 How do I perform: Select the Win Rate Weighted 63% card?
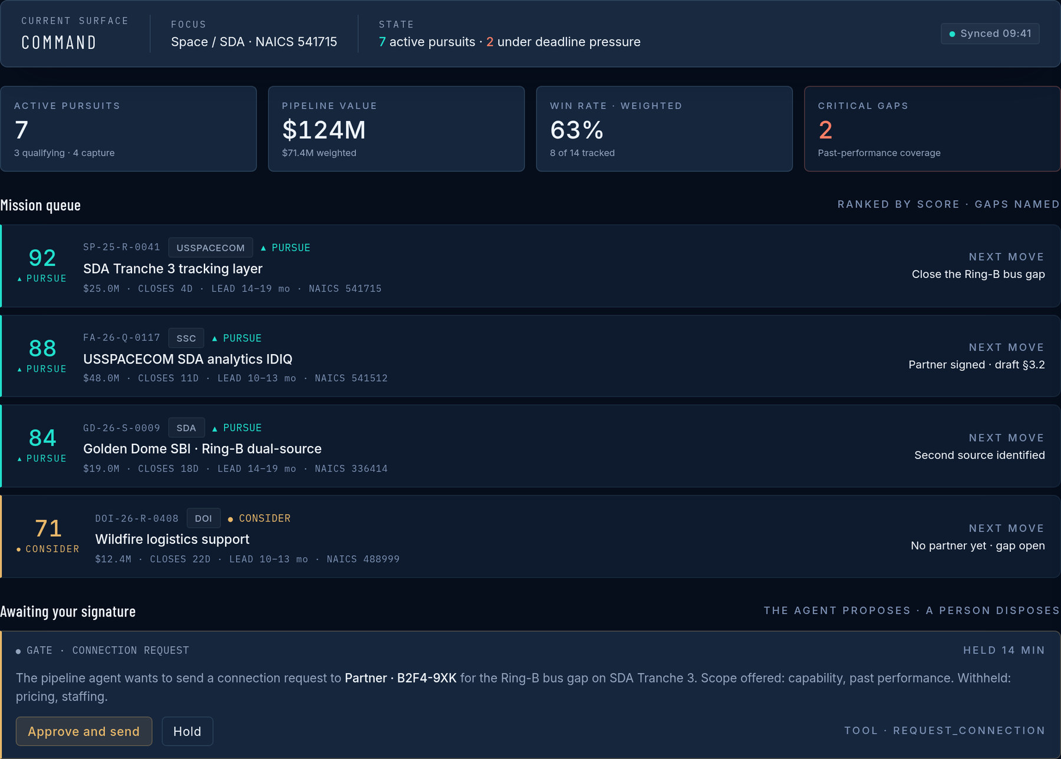[664, 129]
